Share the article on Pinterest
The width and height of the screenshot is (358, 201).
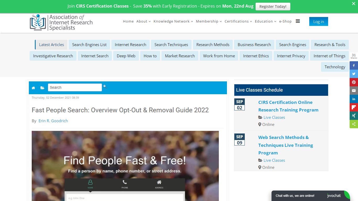coord(354,82)
